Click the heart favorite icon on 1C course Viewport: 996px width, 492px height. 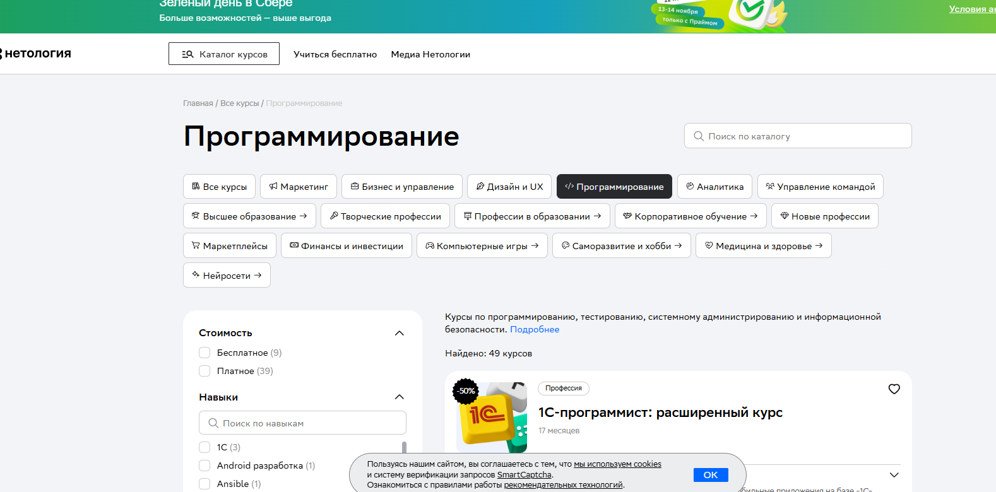click(894, 389)
